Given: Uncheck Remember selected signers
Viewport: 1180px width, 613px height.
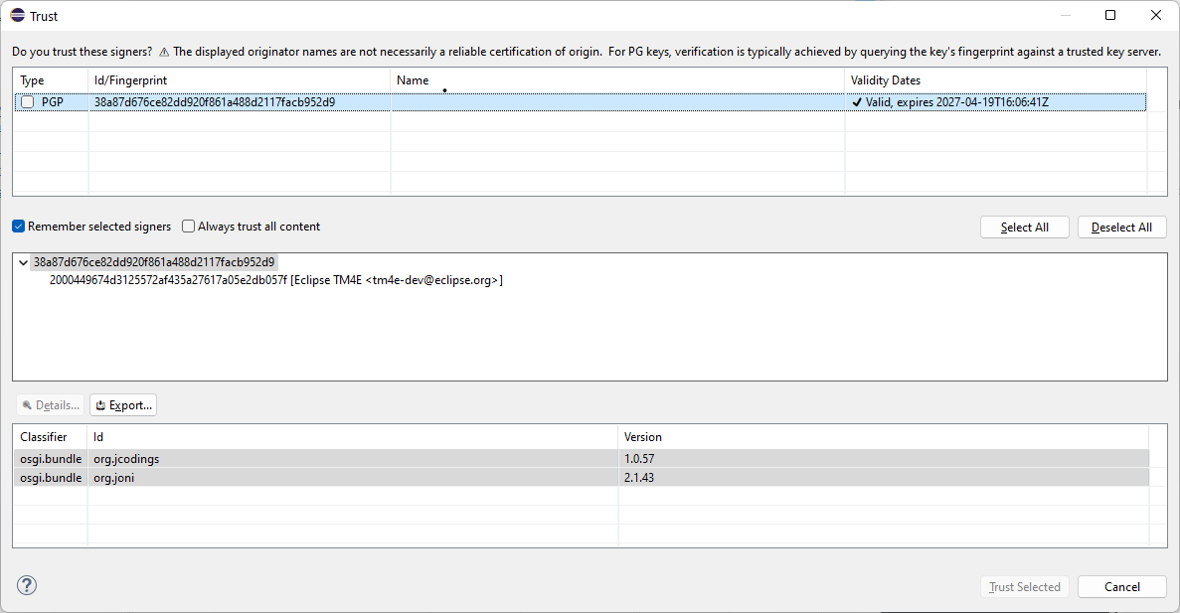Looking at the screenshot, I should (19, 227).
